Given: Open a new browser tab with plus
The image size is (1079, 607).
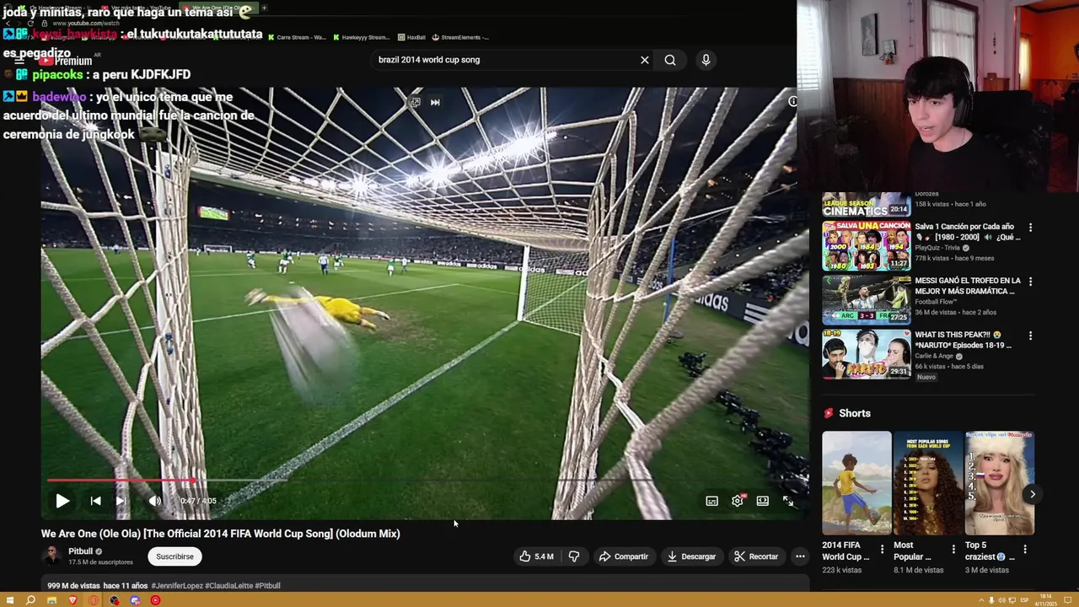Looking at the screenshot, I should [264, 8].
